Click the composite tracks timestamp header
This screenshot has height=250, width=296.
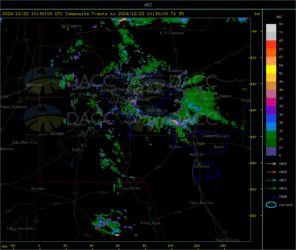(93, 14)
